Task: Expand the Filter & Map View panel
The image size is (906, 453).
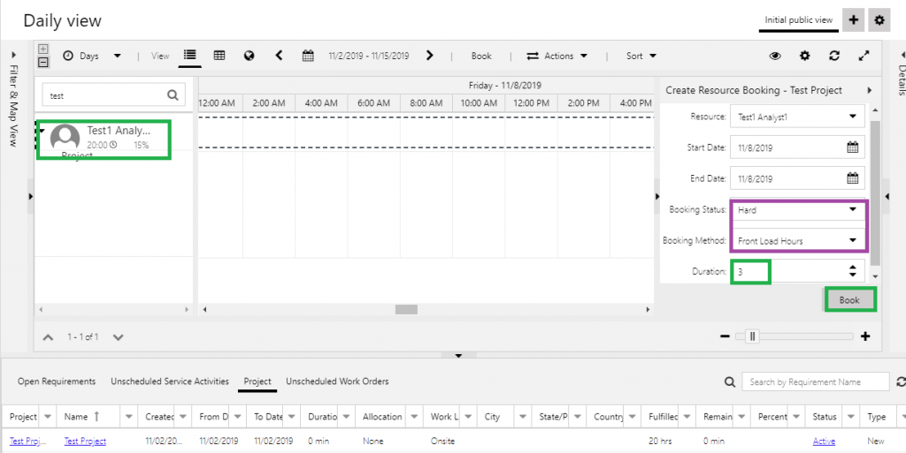Action: (14, 56)
